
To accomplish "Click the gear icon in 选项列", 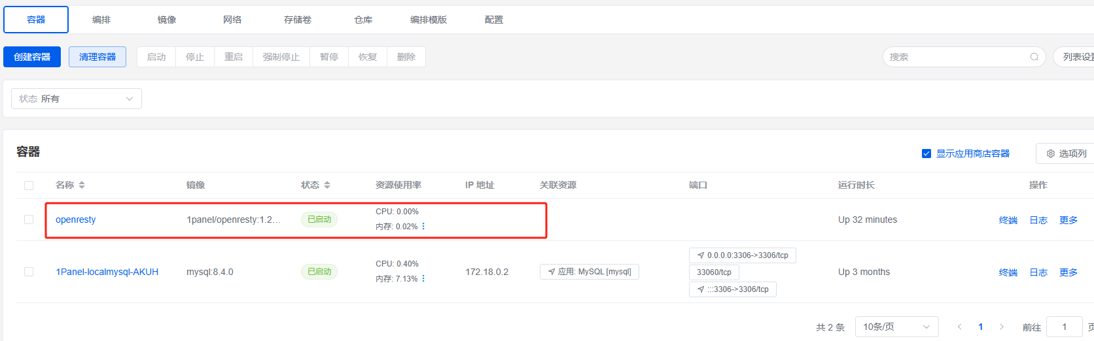I will 1051,154.
